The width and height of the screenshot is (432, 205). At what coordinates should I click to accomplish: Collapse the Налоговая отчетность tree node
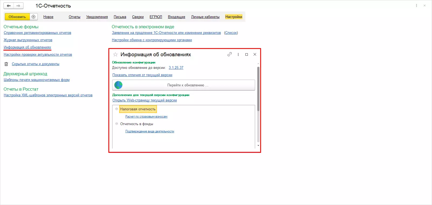(117, 109)
